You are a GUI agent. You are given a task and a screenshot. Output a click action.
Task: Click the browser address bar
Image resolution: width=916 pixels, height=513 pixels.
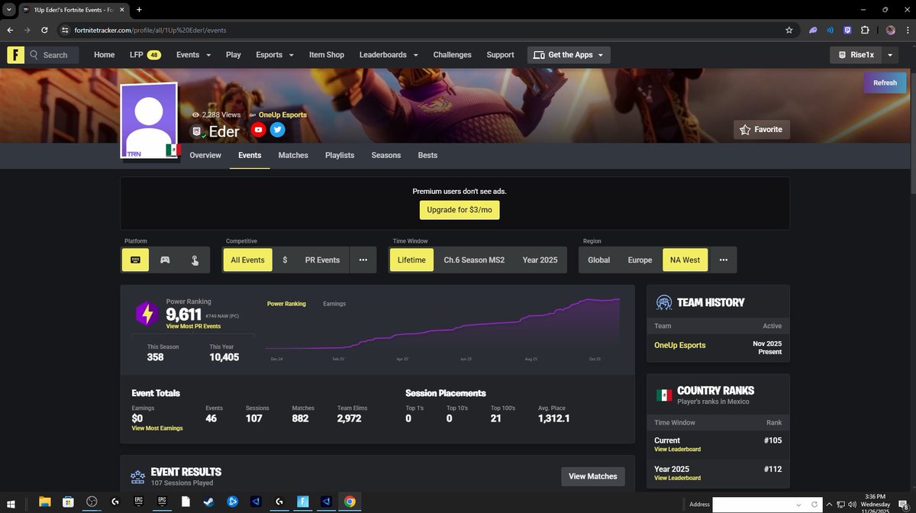coord(229,31)
